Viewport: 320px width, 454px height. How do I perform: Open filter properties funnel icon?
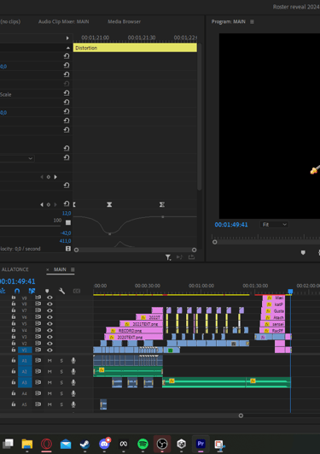coord(168,257)
